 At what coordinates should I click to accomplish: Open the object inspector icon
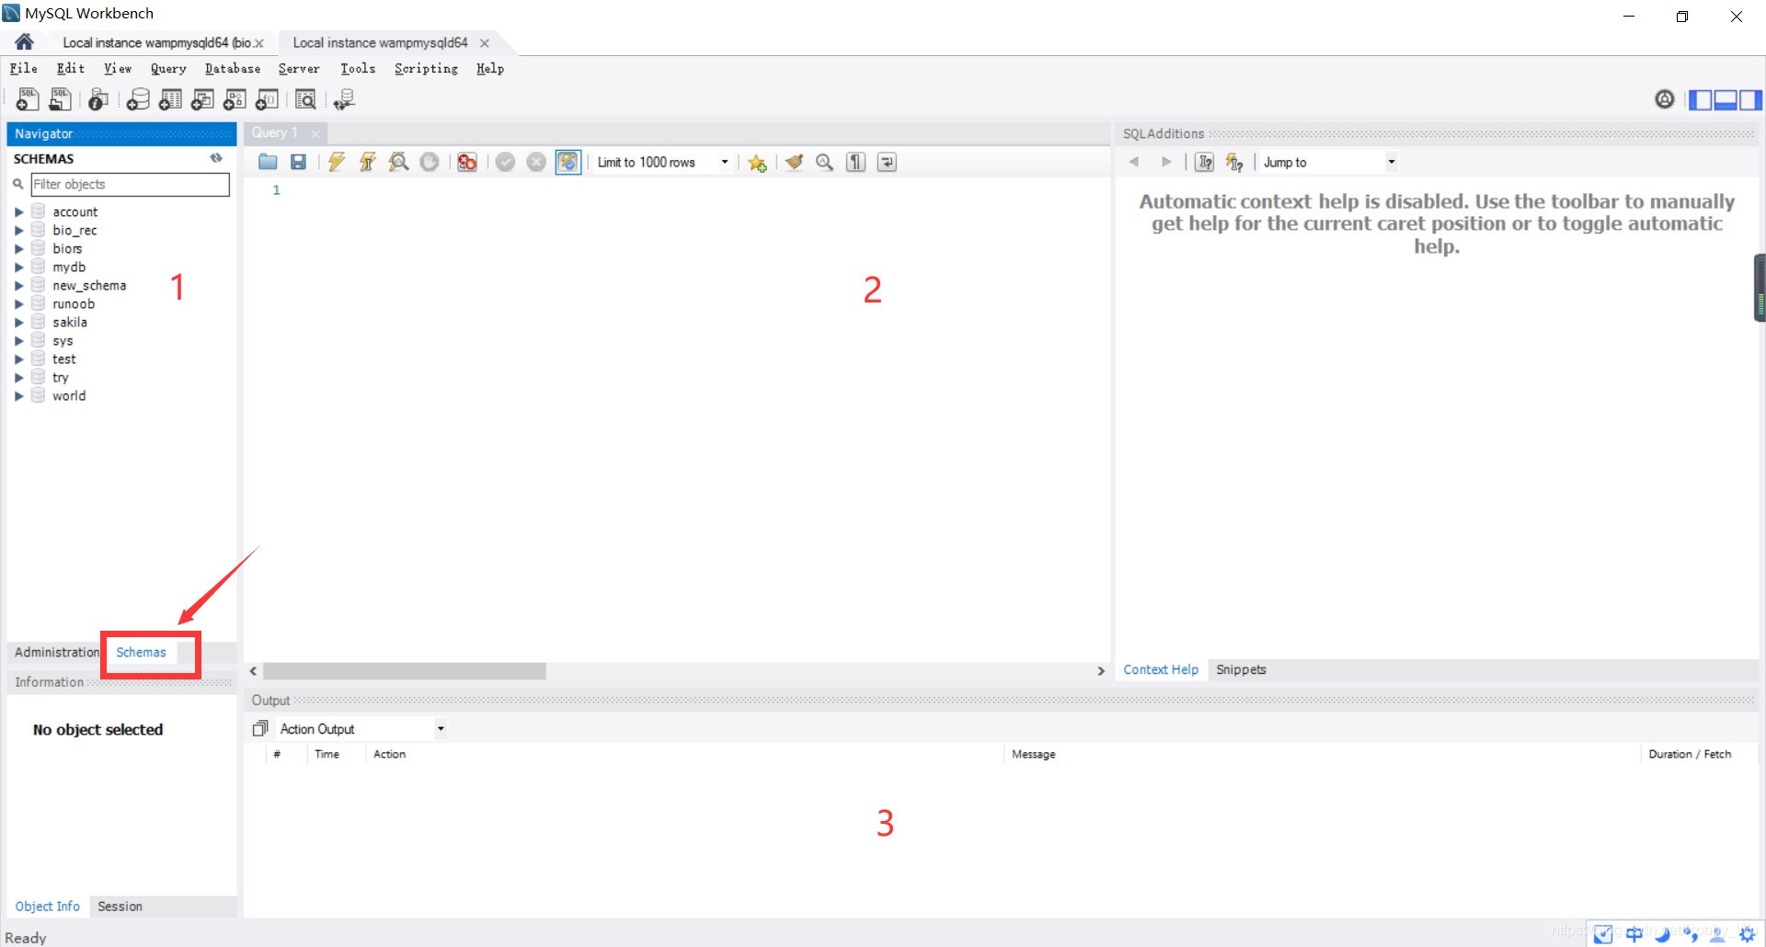click(x=98, y=99)
